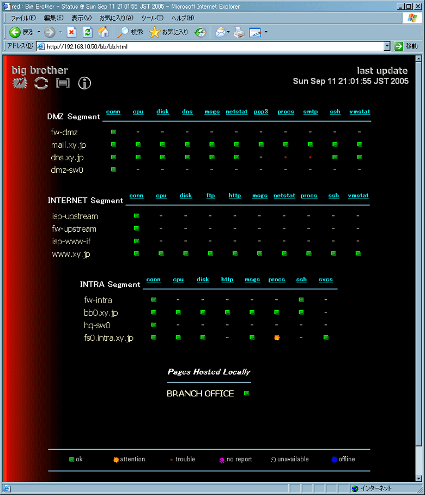
Task: Click the INTRA Segment svcs column link
Action: (326, 279)
